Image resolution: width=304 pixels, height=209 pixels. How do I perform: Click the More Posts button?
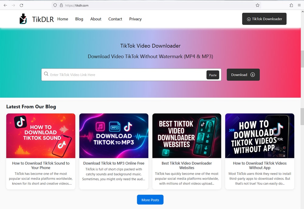click(150, 200)
